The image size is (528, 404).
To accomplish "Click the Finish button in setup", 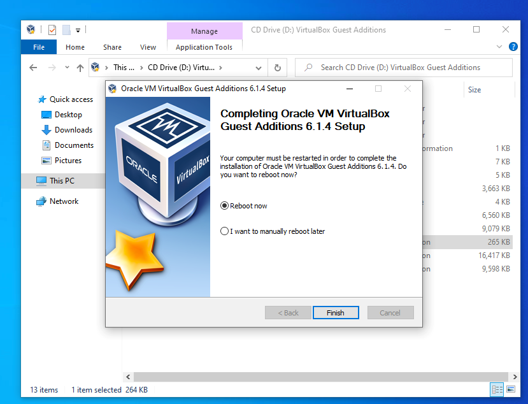I will pyautogui.click(x=336, y=313).
